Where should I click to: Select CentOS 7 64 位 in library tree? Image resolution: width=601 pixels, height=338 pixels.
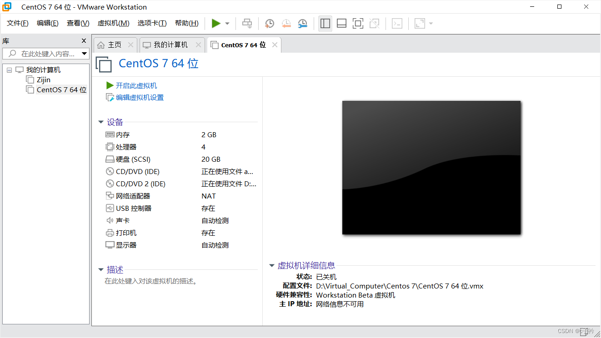(x=61, y=90)
